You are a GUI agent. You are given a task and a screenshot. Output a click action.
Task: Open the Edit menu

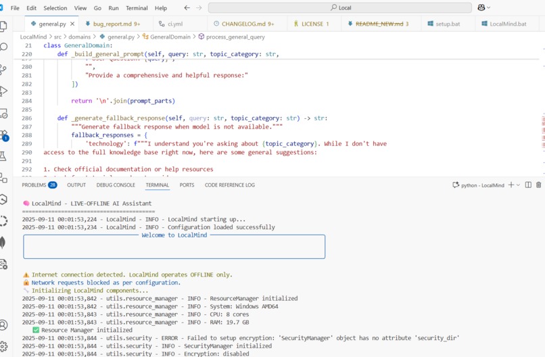pos(31,8)
